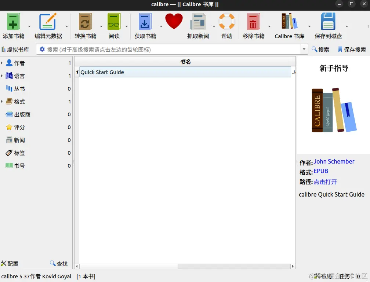The image size is (370, 282).
Task: Click the 帮助 (Help) lifebuoy icon
Action: point(226,22)
